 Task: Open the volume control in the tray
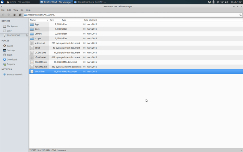click(x=226, y=2)
